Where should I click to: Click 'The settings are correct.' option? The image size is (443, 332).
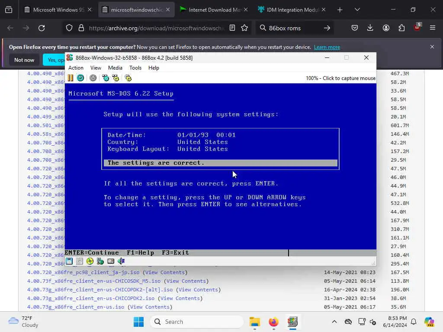(x=220, y=163)
